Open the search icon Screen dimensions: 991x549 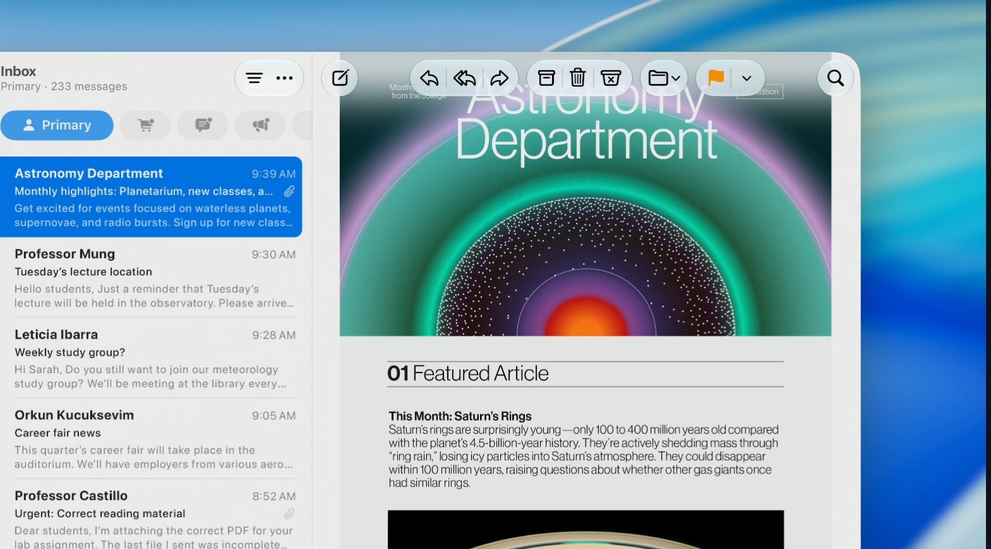point(835,78)
